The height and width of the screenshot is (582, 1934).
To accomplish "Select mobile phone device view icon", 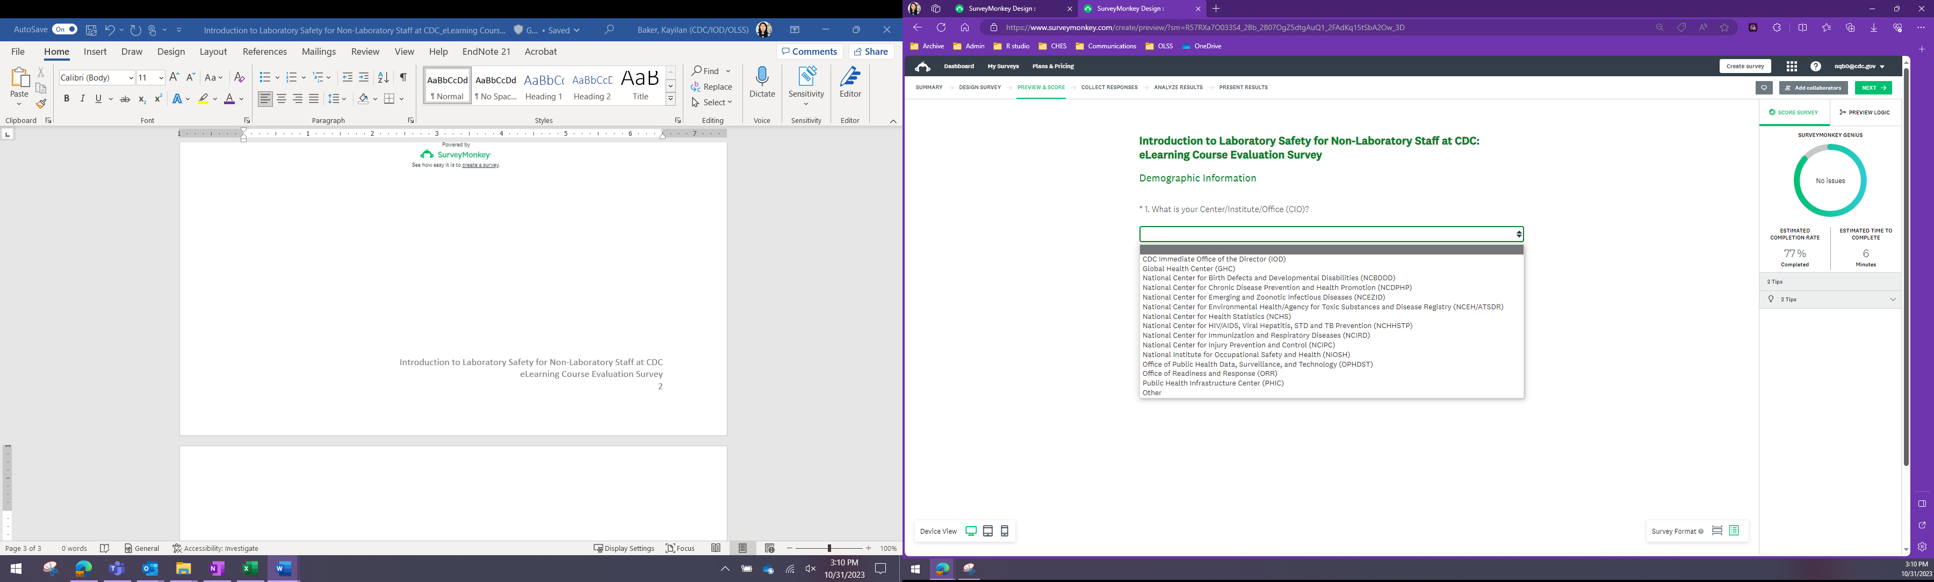I will tap(1005, 531).
